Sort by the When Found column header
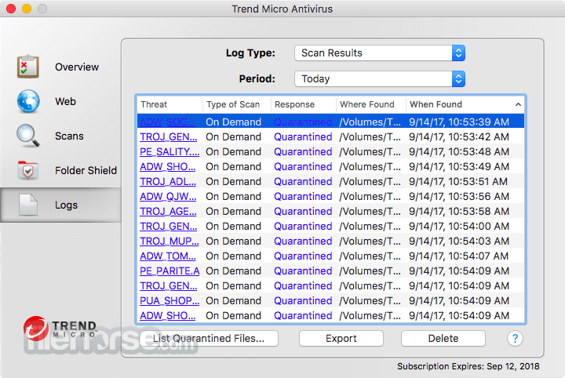The image size is (565, 378). (465, 104)
